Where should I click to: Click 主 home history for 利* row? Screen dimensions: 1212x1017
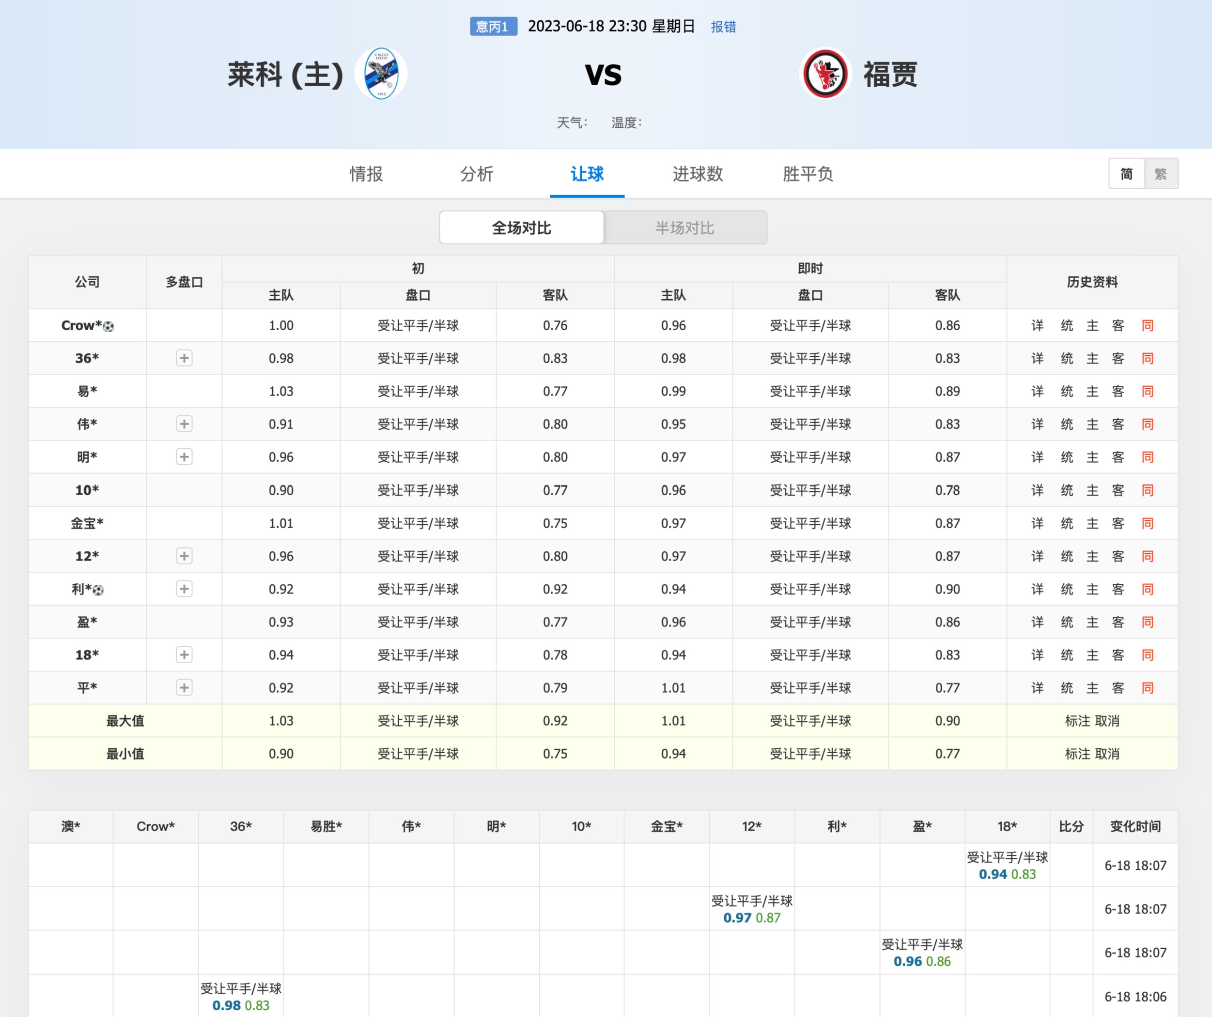(x=1092, y=589)
